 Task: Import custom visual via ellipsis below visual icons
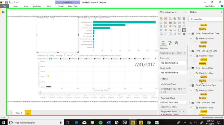point(161,38)
